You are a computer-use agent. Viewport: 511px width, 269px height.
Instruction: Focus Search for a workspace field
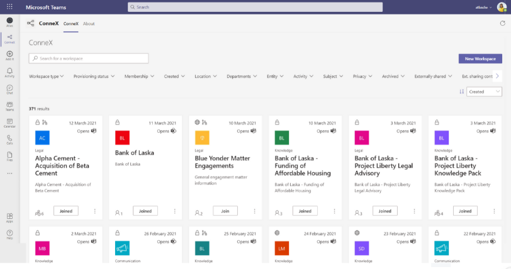89,58
